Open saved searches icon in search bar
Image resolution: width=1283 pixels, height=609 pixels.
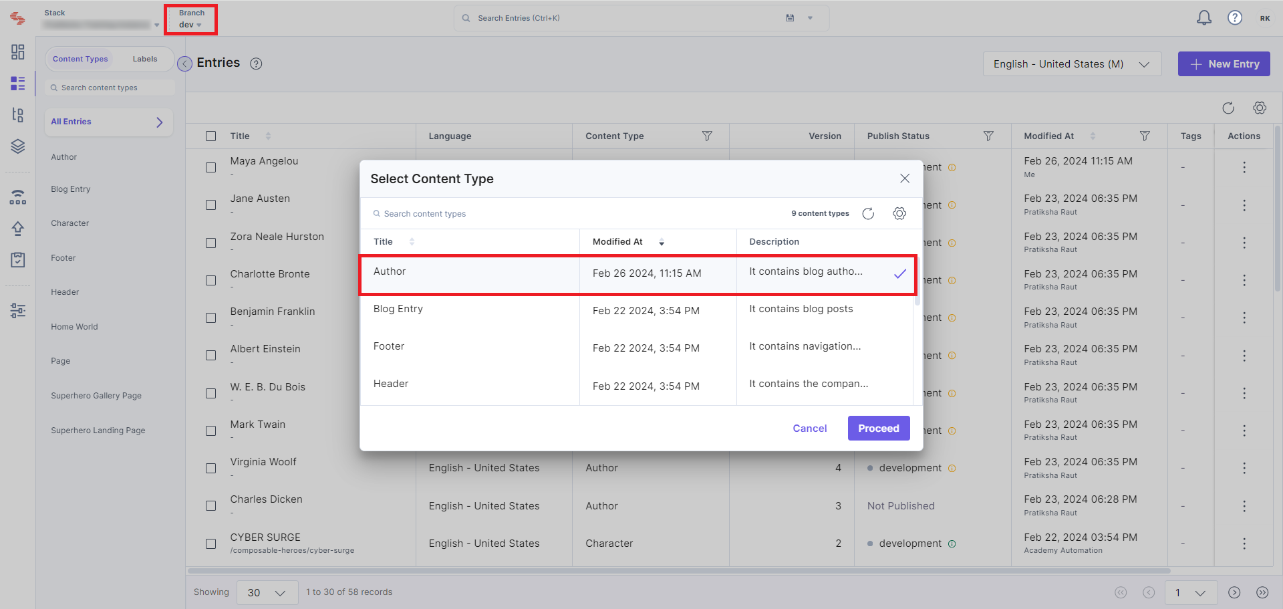[x=790, y=18]
